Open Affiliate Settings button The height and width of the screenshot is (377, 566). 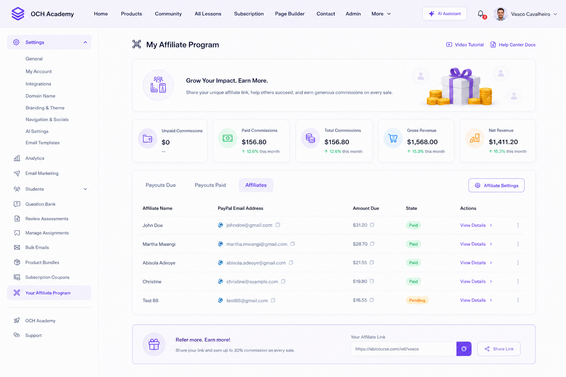tap(496, 186)
